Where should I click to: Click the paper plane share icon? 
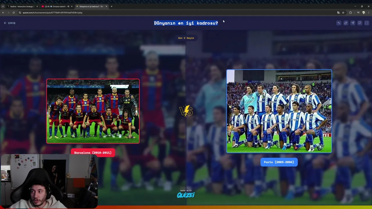(x=353, y=23)
